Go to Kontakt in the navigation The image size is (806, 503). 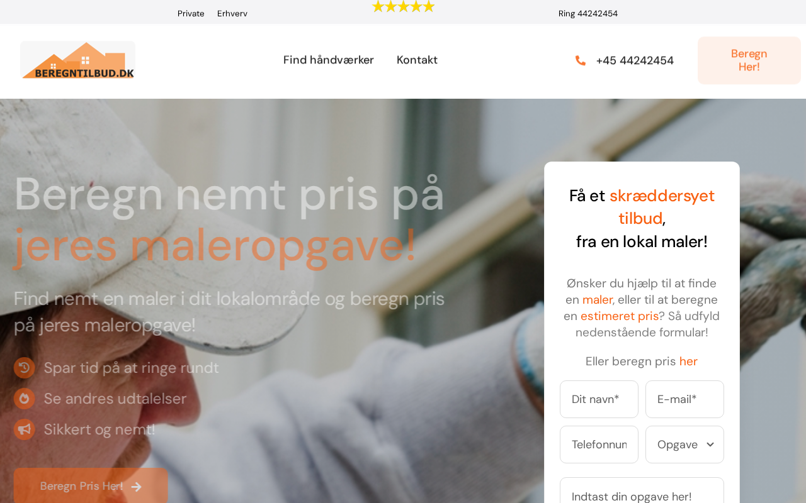pyautogui.click(x=417, y=60)
